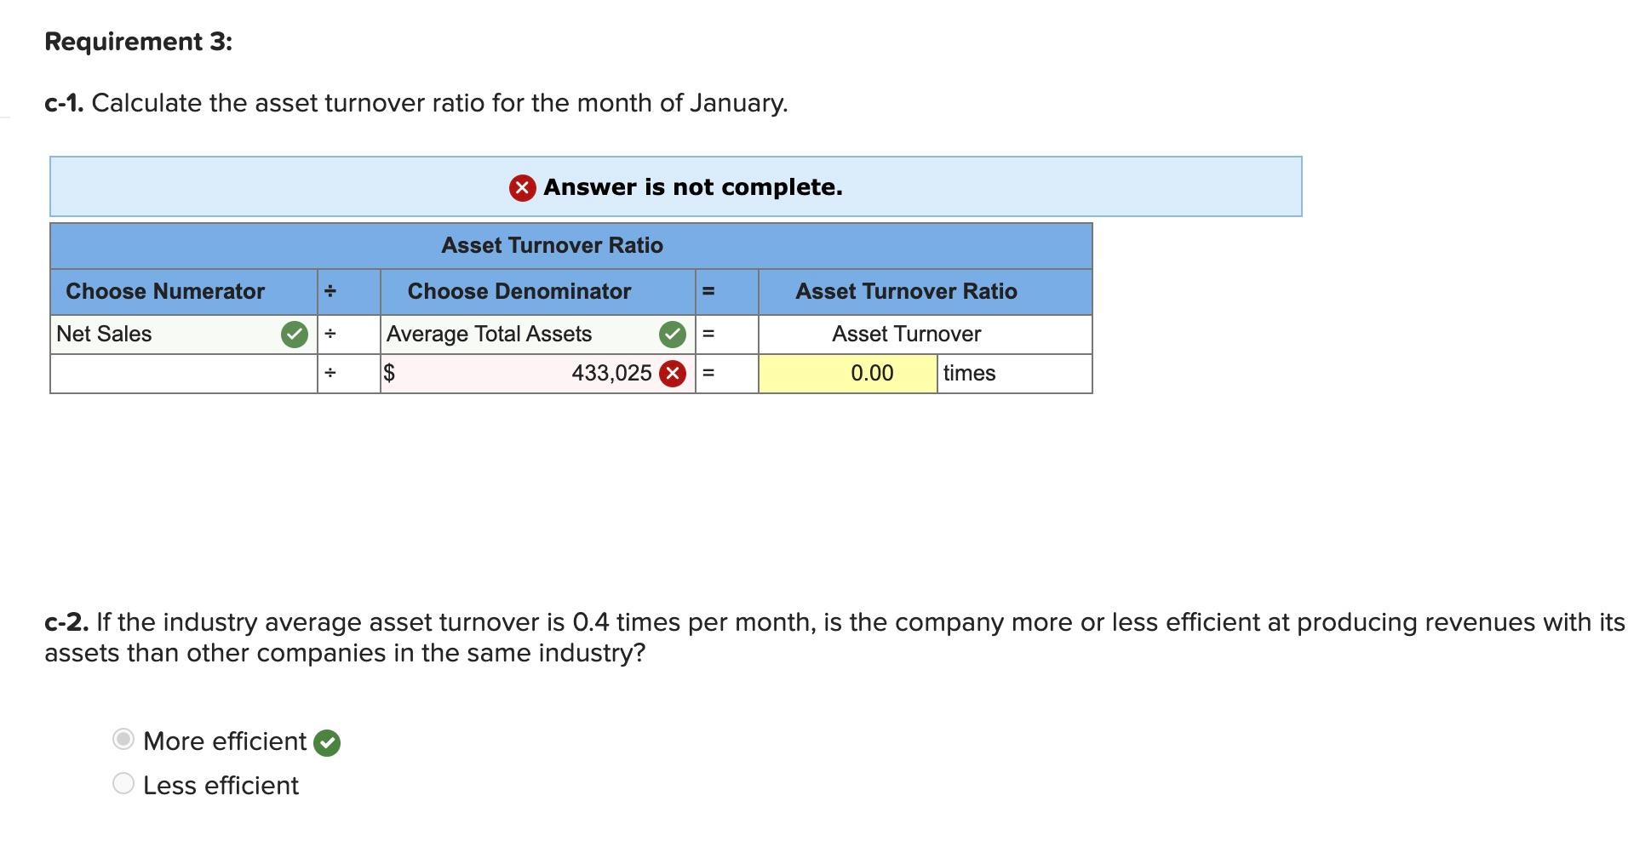Image resolution: width=1651 pixels, height=847 pixels.
Task: Select the Less efficient radio button
Action: tap(123, 784)
